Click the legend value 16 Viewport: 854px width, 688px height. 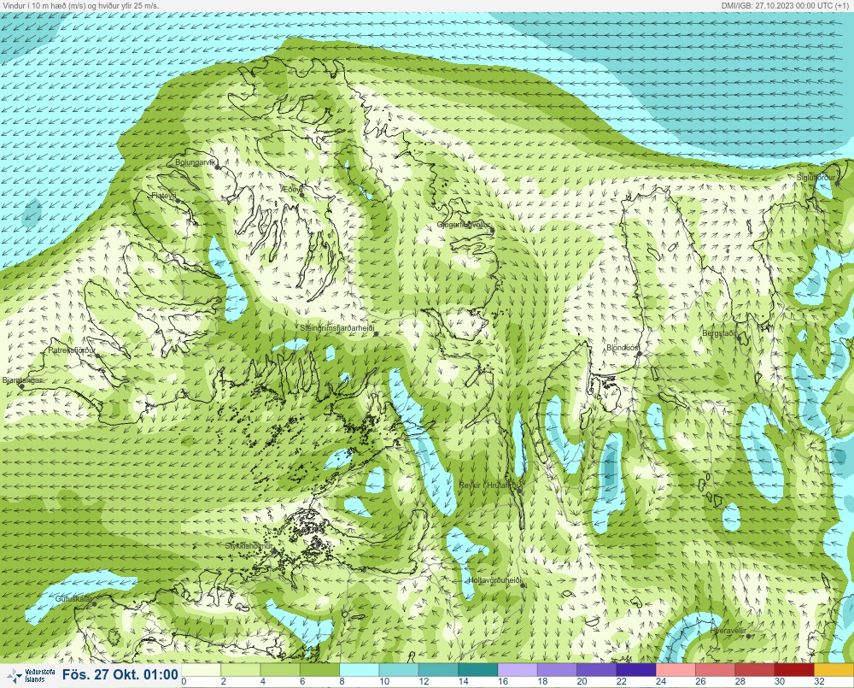(x=503, y=681)
